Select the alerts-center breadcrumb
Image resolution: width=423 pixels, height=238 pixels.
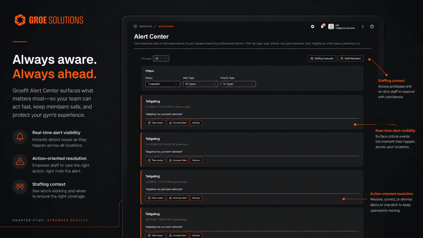coord(166,26)
